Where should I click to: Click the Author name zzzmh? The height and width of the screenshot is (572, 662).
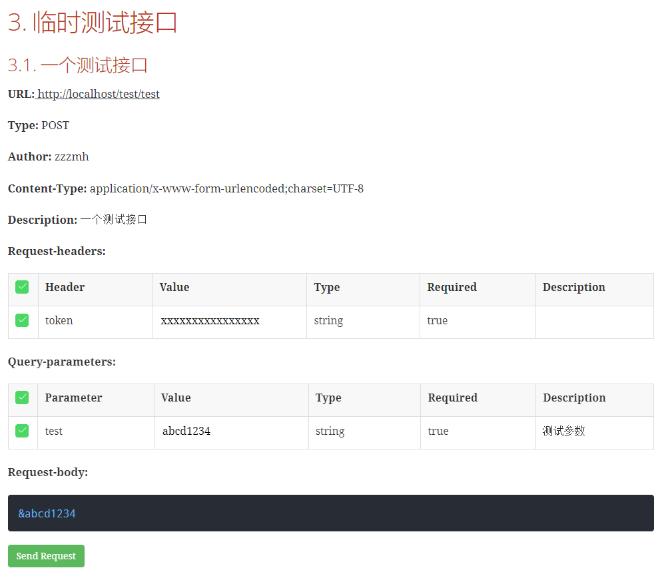click(x=71, y=156)
